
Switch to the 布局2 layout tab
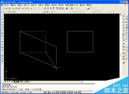click(27, 82)
